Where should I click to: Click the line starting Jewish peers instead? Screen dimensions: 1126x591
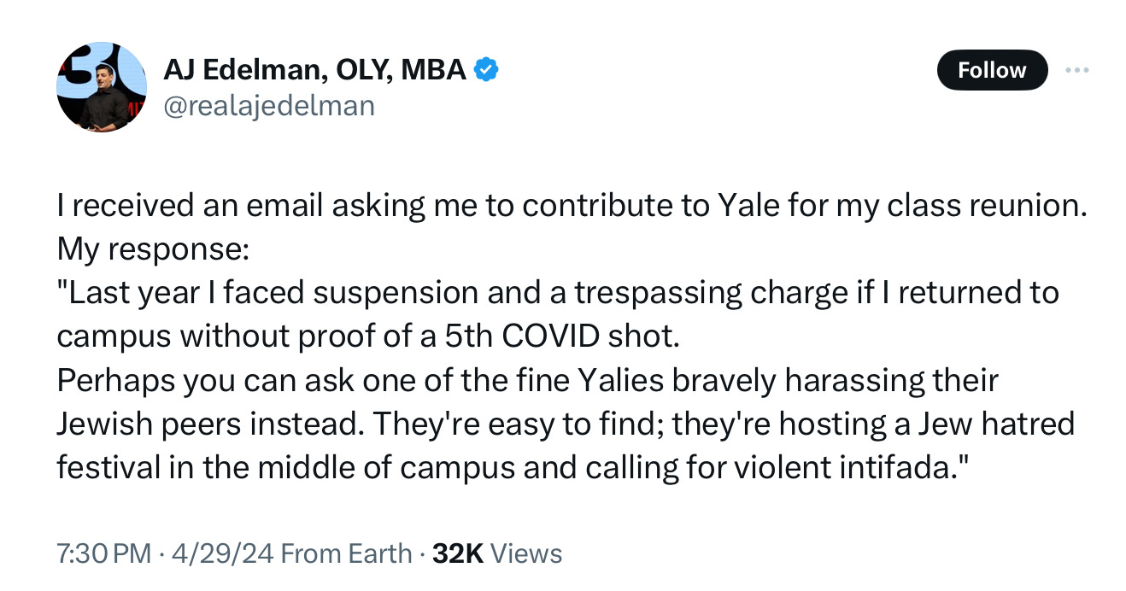coord(566,424)
